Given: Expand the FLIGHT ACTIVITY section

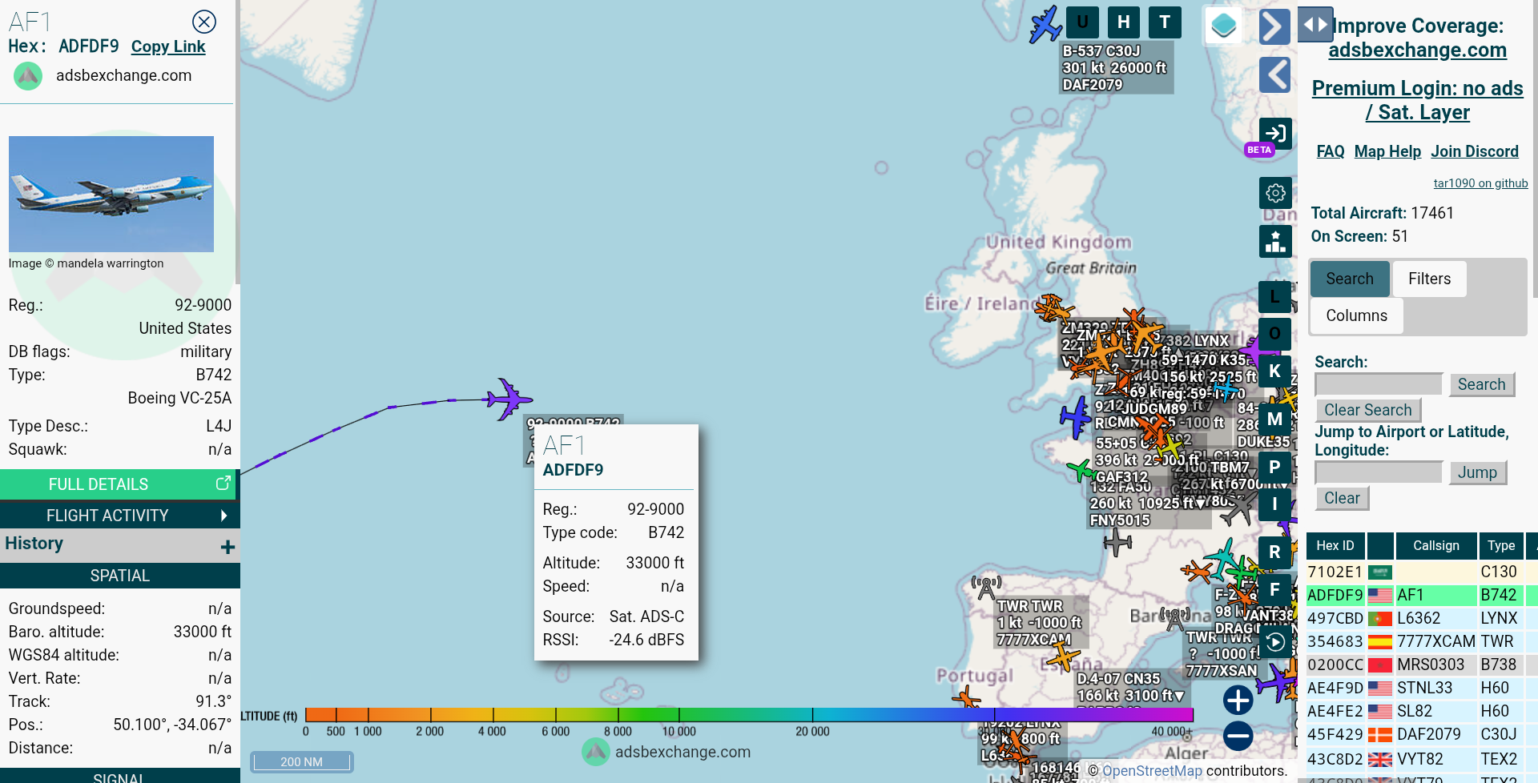Looking at the screenshot, I should coord(120,516).
